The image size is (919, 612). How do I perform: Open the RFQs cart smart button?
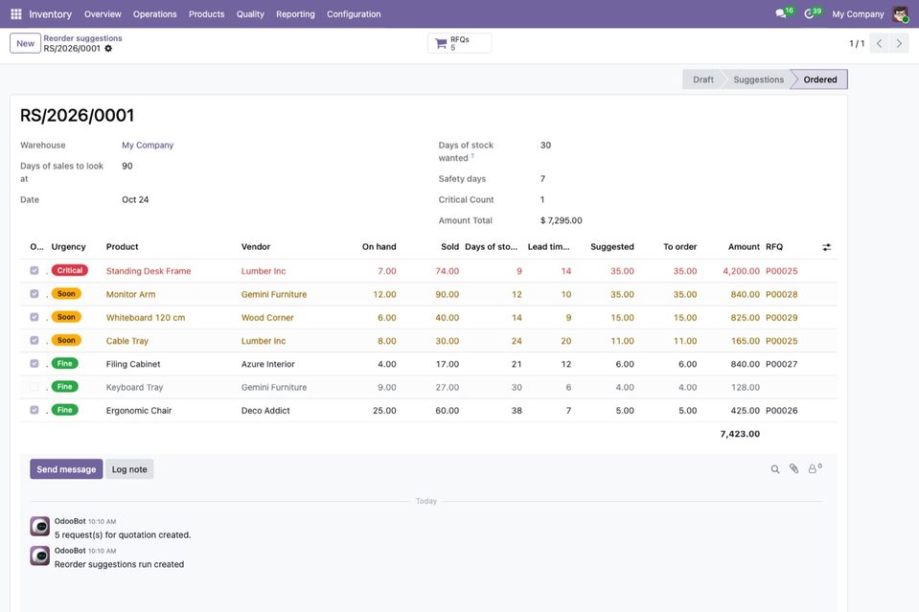pyautogui.click(x=460, y=43)
